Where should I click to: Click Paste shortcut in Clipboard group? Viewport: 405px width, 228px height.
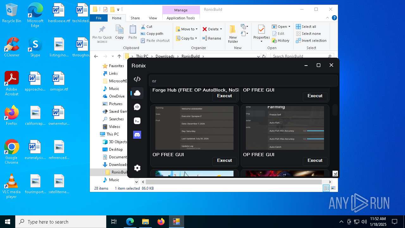(x=155, y=41)
